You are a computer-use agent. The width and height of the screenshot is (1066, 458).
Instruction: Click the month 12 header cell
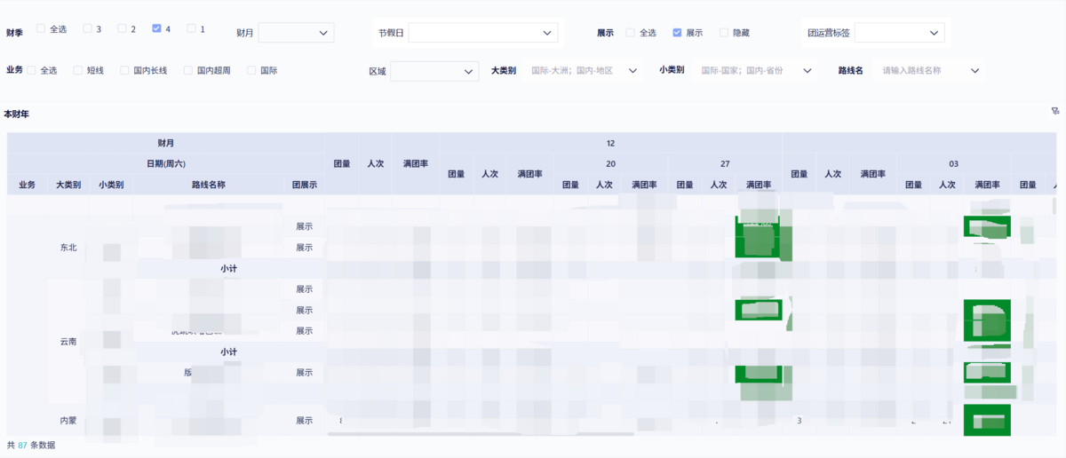click(610, 143)
